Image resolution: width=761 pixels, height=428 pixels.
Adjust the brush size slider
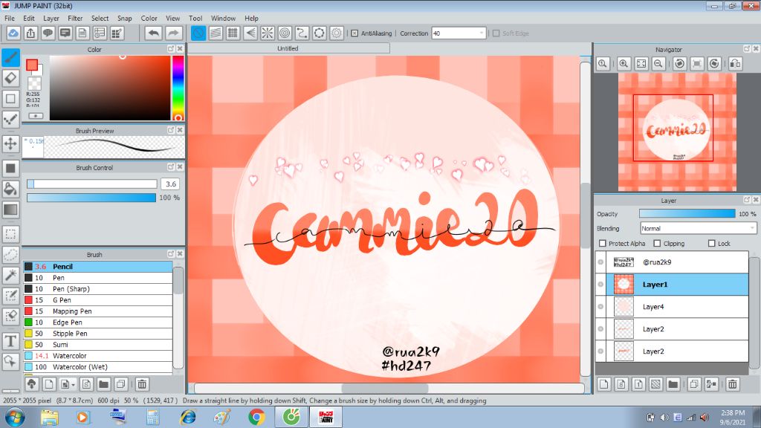[92, 184]
